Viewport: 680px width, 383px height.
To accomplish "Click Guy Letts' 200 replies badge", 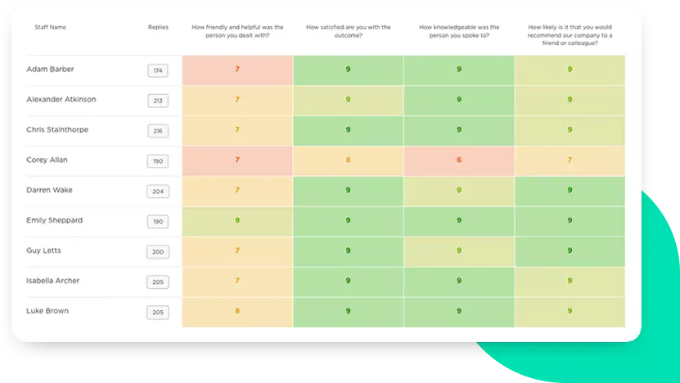I will coord(158,251).
